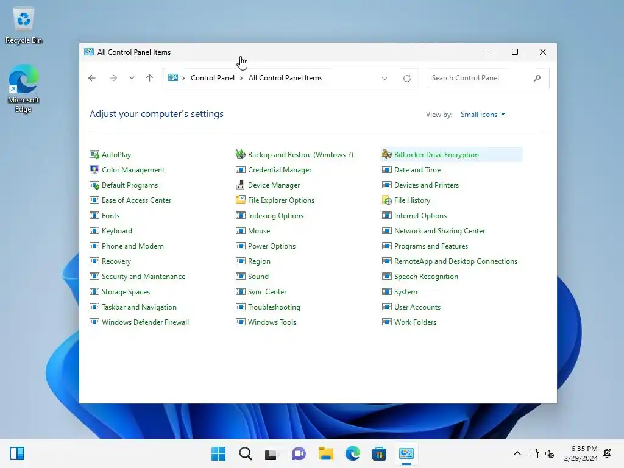Expand the recent locations dropdown

[x=132, y=78]
